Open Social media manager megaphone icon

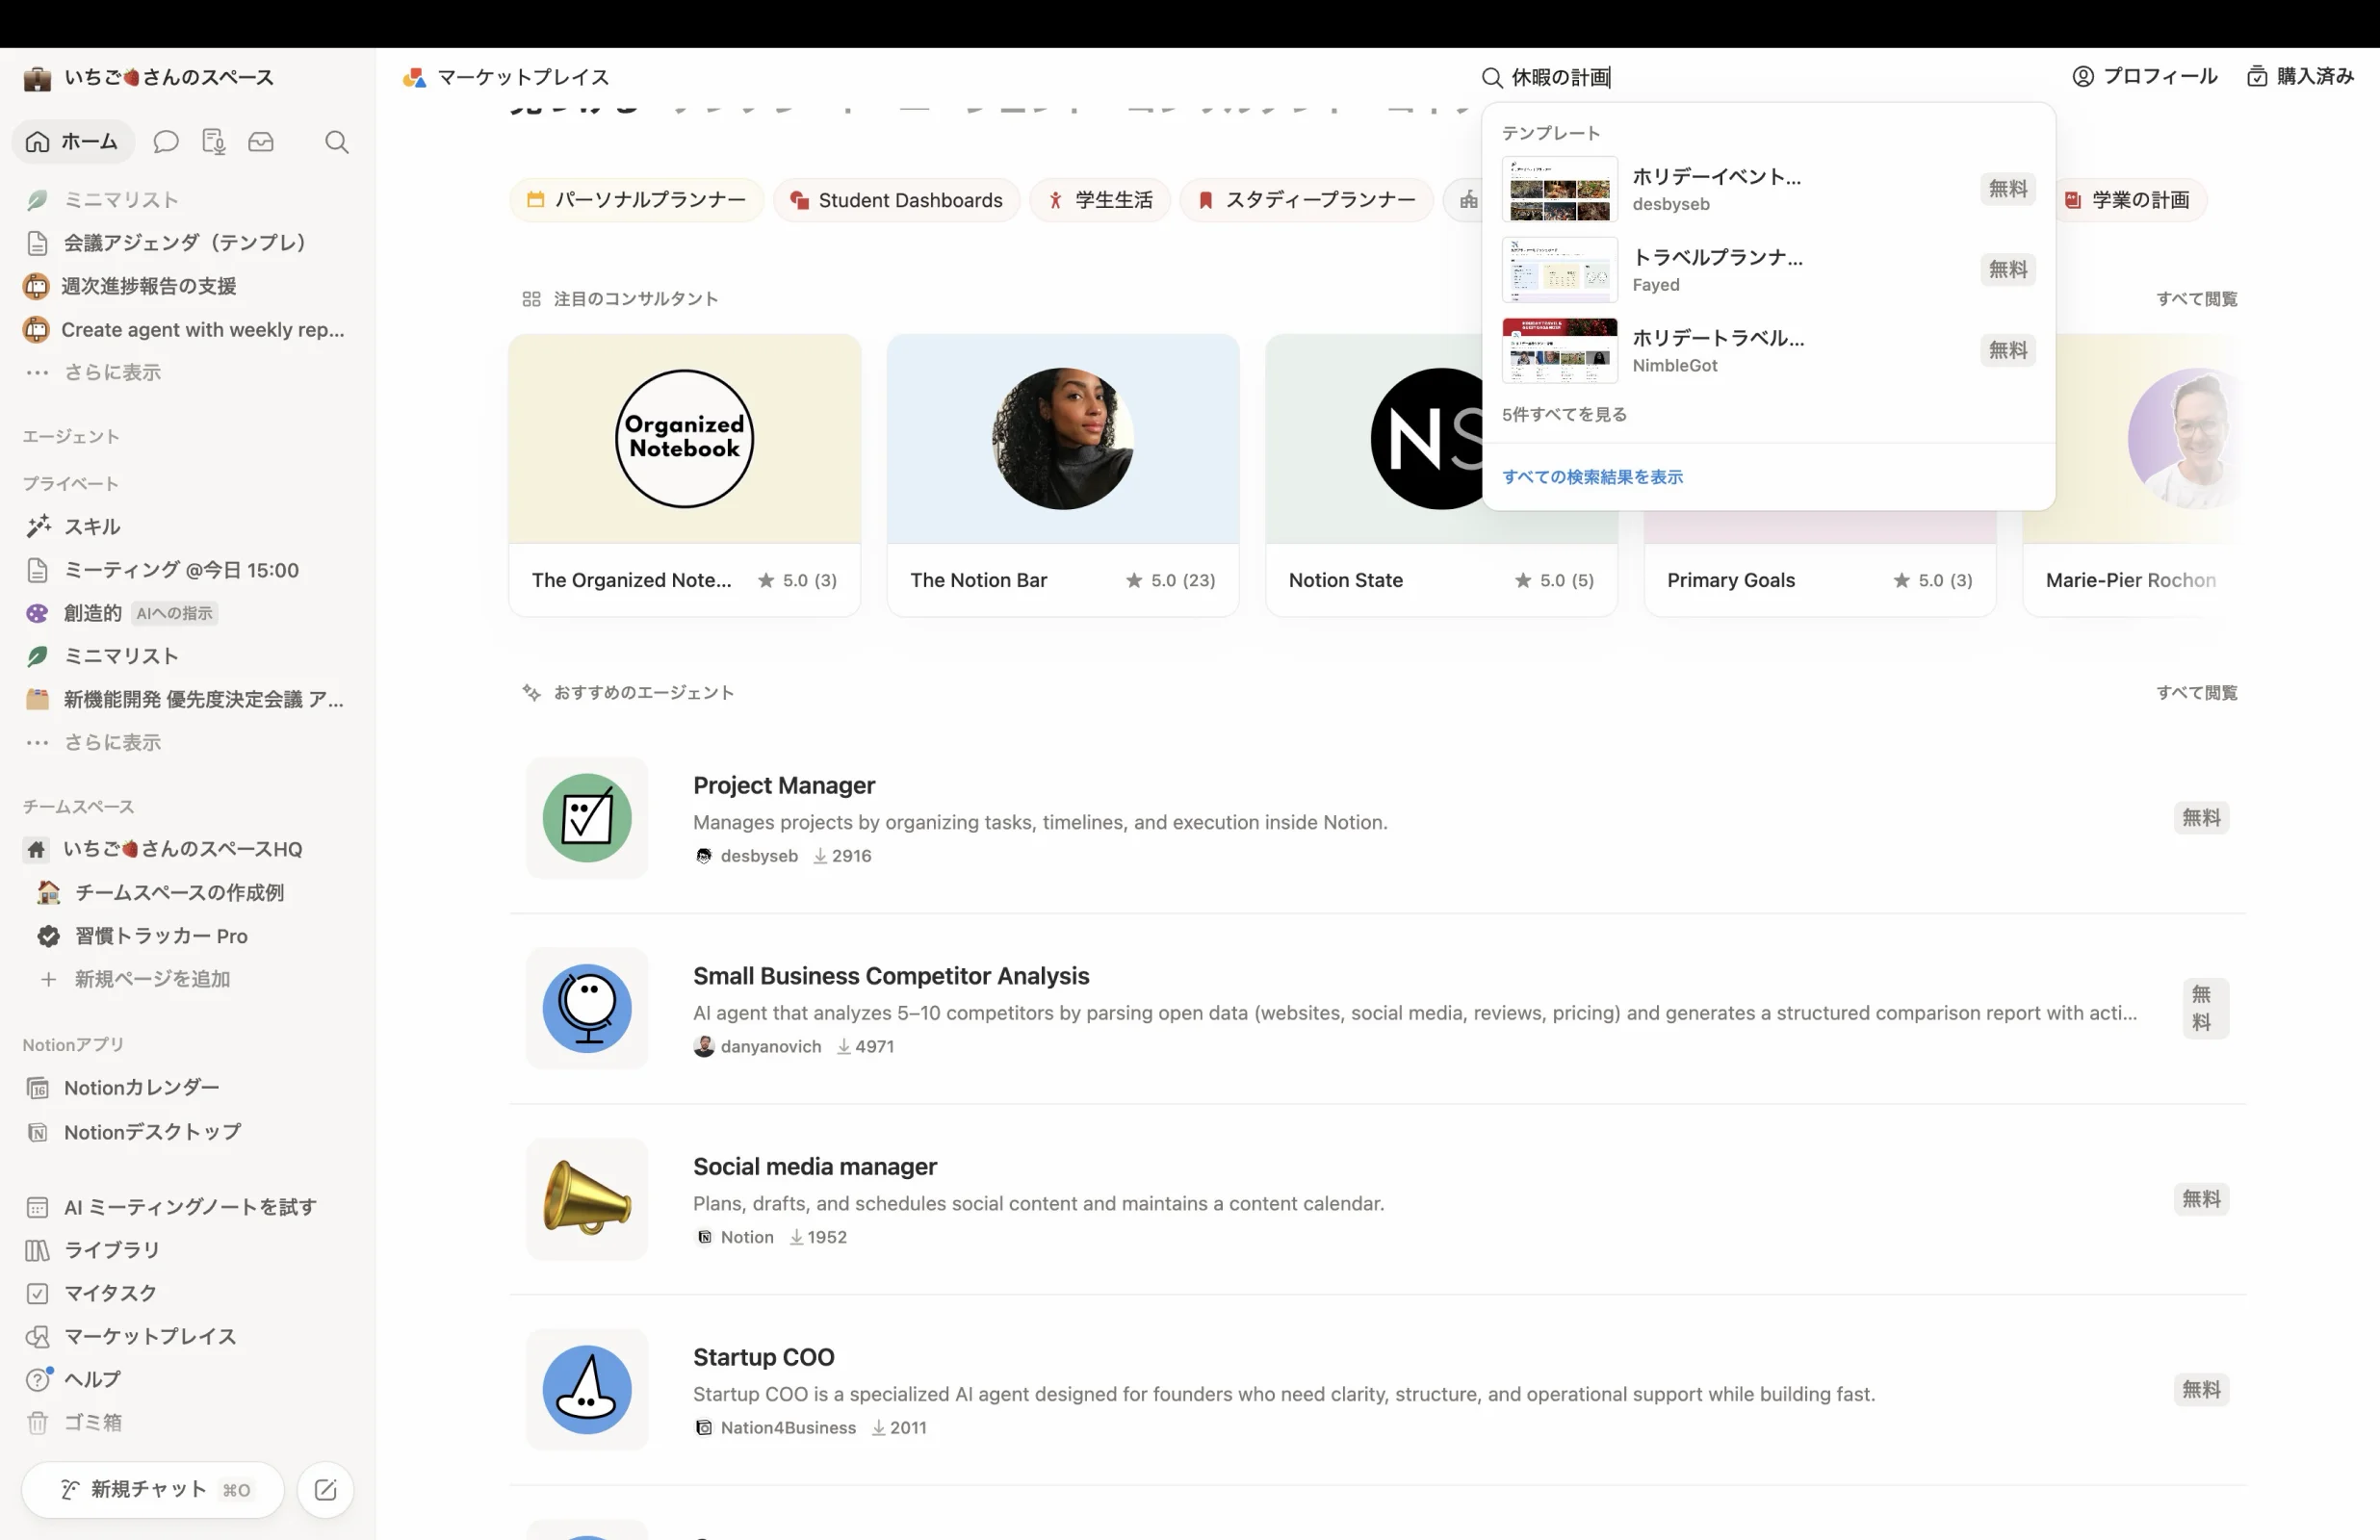tap(587, 1199)
